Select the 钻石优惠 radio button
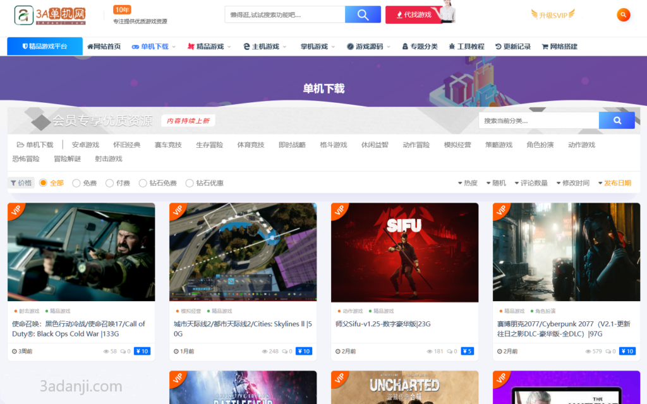Viewport: 647px width, 404px height. click(x=190, y=182)
